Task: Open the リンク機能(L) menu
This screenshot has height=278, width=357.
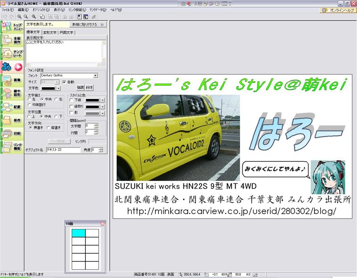Action: (77, 10)
